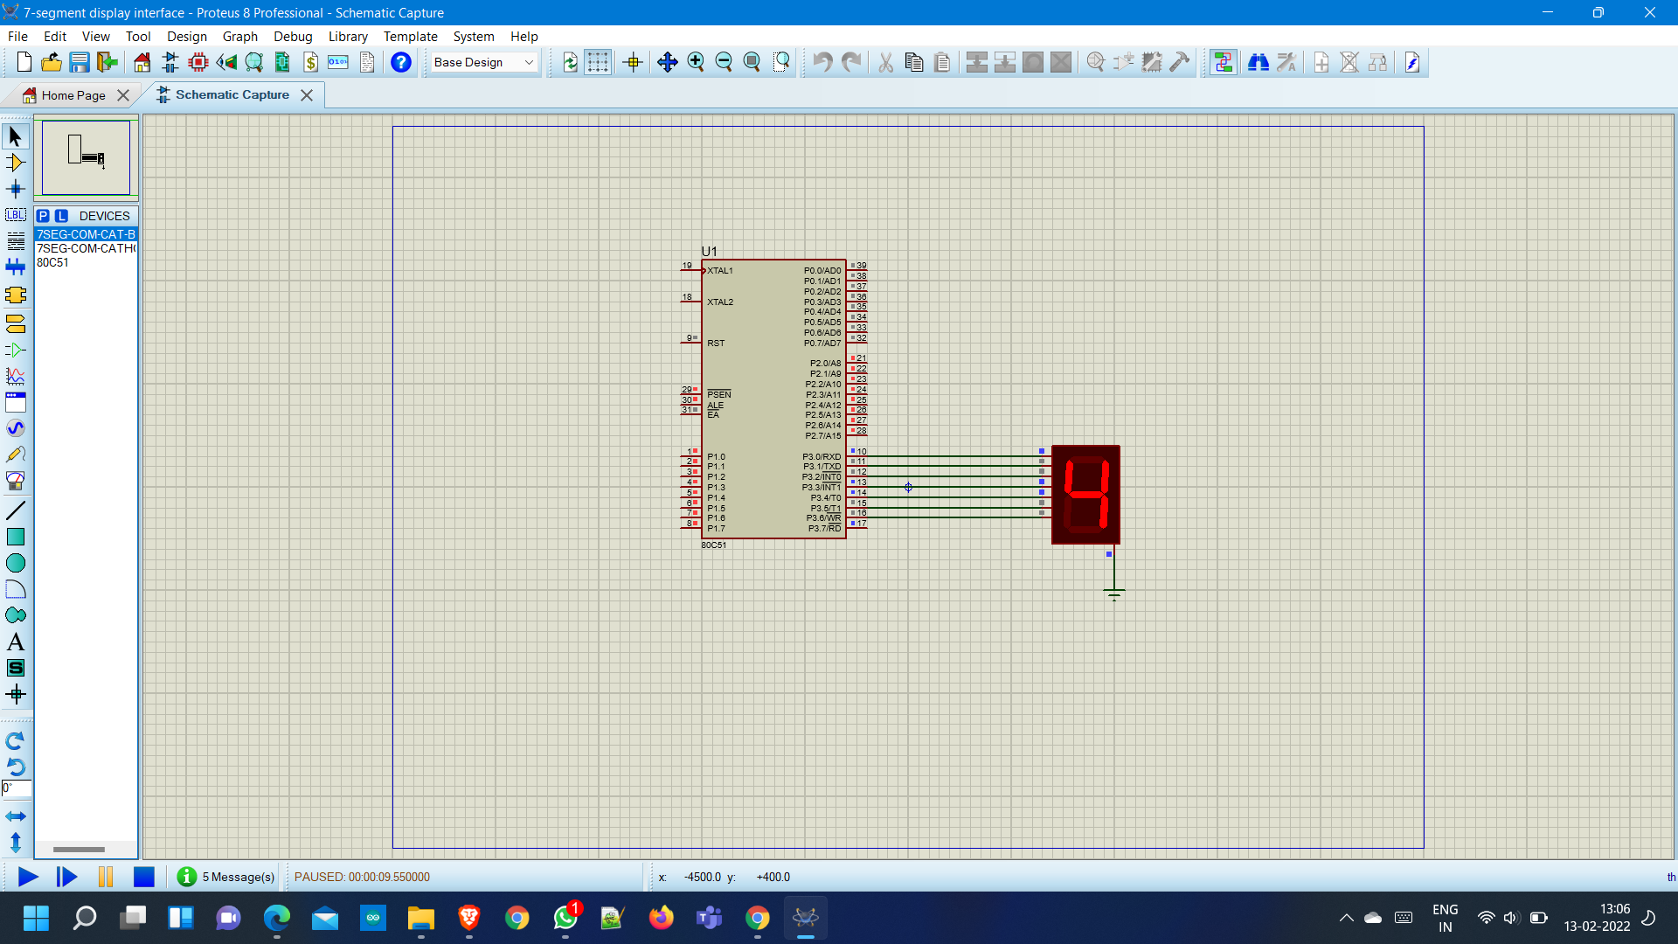Toggle real-time snap with the center-relative icon
The height and width of the screenshot is (944, 1678).
(x=633, y=62)
